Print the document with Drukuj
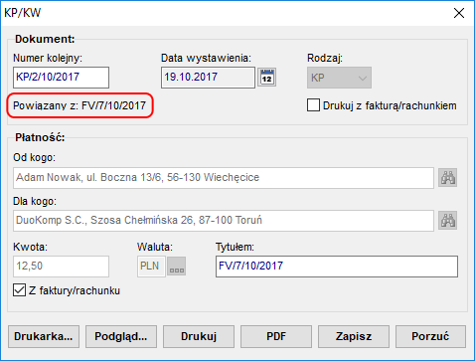 click(199, 336)
